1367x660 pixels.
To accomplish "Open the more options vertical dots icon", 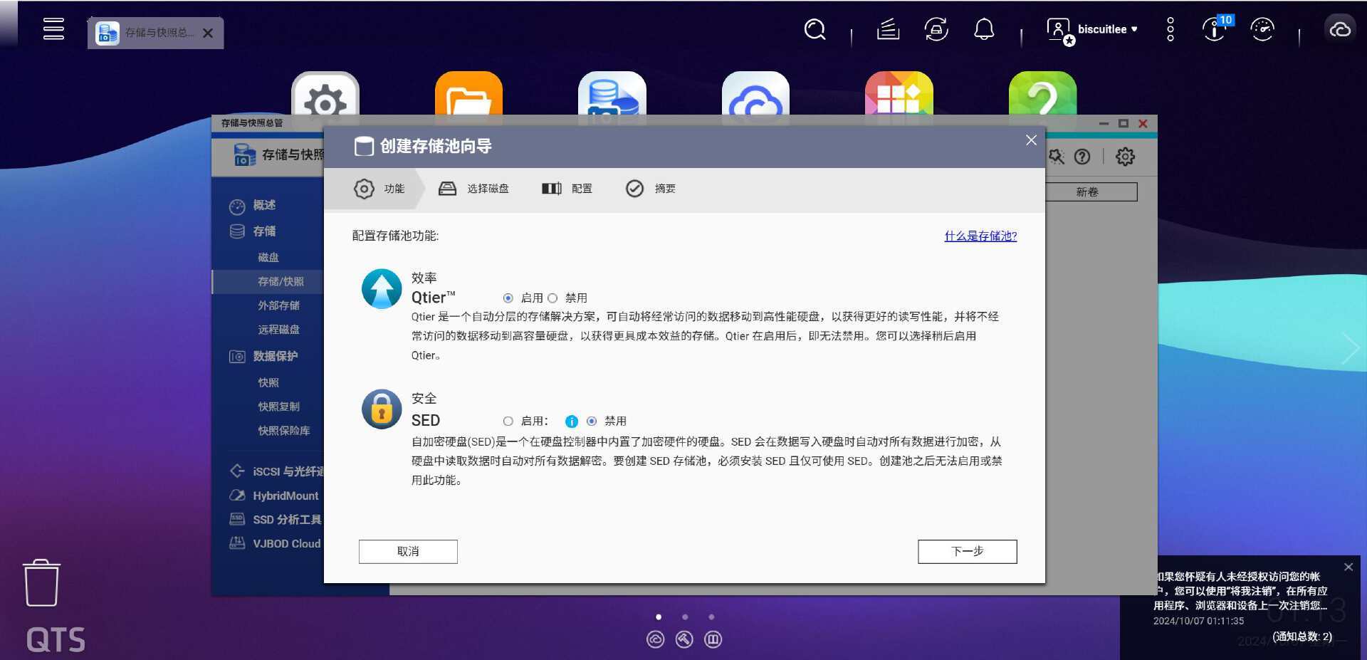I will [1170, 30].
